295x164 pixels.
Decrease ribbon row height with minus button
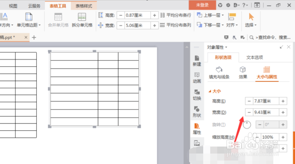coord(121,15)
